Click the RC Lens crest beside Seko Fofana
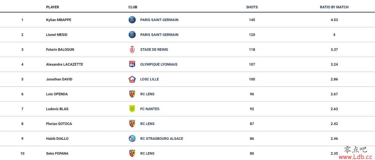375x160 pixels. tap(132, 153)
